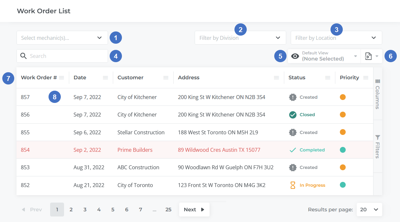Open the Filters side panel tab
Viewport: 400px width, 222px height.
[377, 147]
